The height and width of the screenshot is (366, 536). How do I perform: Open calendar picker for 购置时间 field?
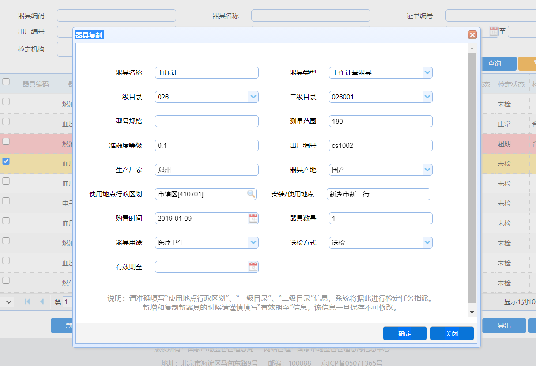click(x=253, y=218)
